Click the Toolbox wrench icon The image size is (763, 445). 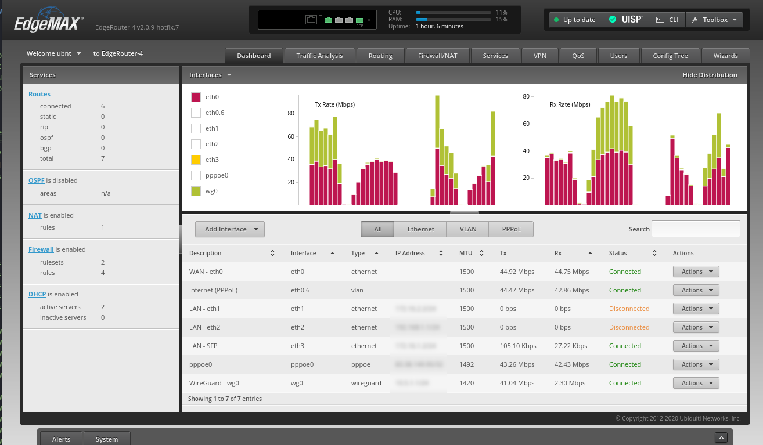694,20
